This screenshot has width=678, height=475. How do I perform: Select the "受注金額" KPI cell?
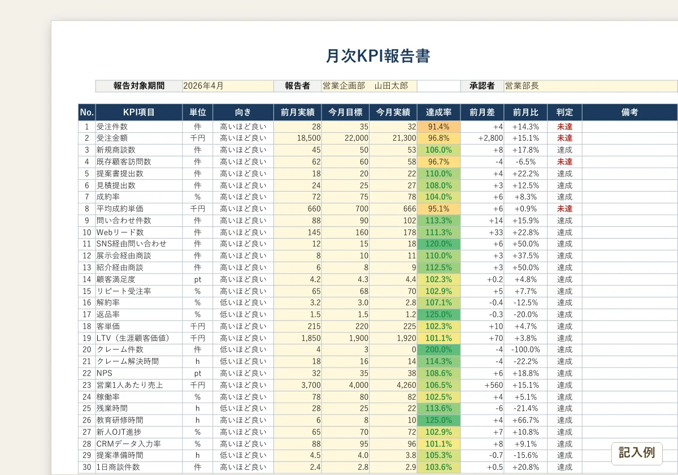click(139, 138)
